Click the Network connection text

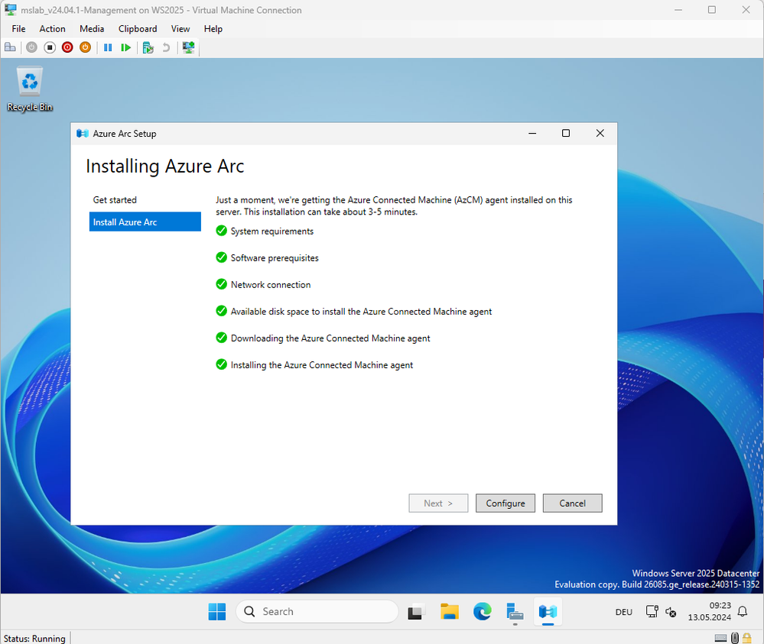point(271,285)
